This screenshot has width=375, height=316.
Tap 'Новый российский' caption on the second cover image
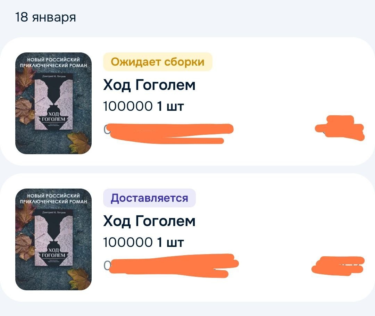[53, 196]
